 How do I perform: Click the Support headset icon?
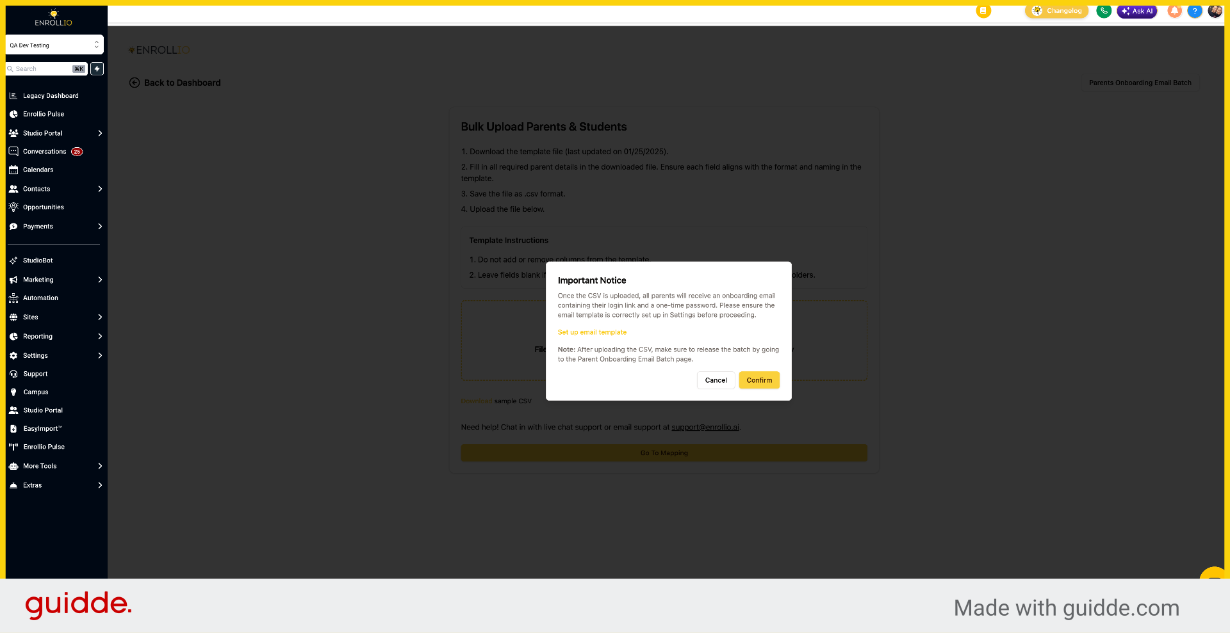[13, 374]
